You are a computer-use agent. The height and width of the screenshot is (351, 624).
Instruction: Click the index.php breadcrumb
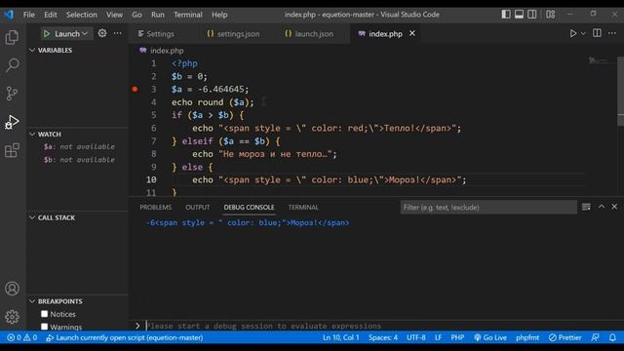click(162, 51)
